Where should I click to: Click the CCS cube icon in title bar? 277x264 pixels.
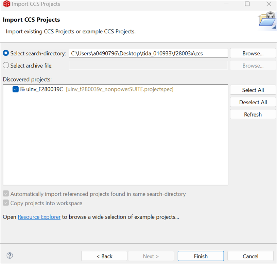(x=7, y=4)
